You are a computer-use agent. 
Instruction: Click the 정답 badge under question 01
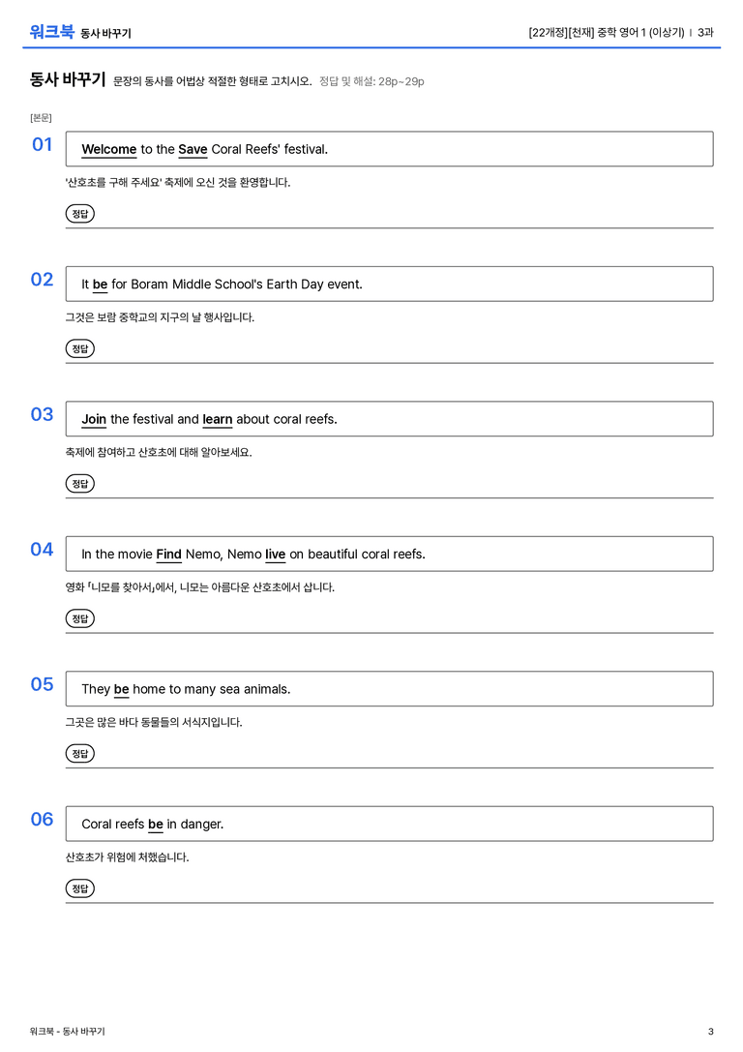coord(79,213)
